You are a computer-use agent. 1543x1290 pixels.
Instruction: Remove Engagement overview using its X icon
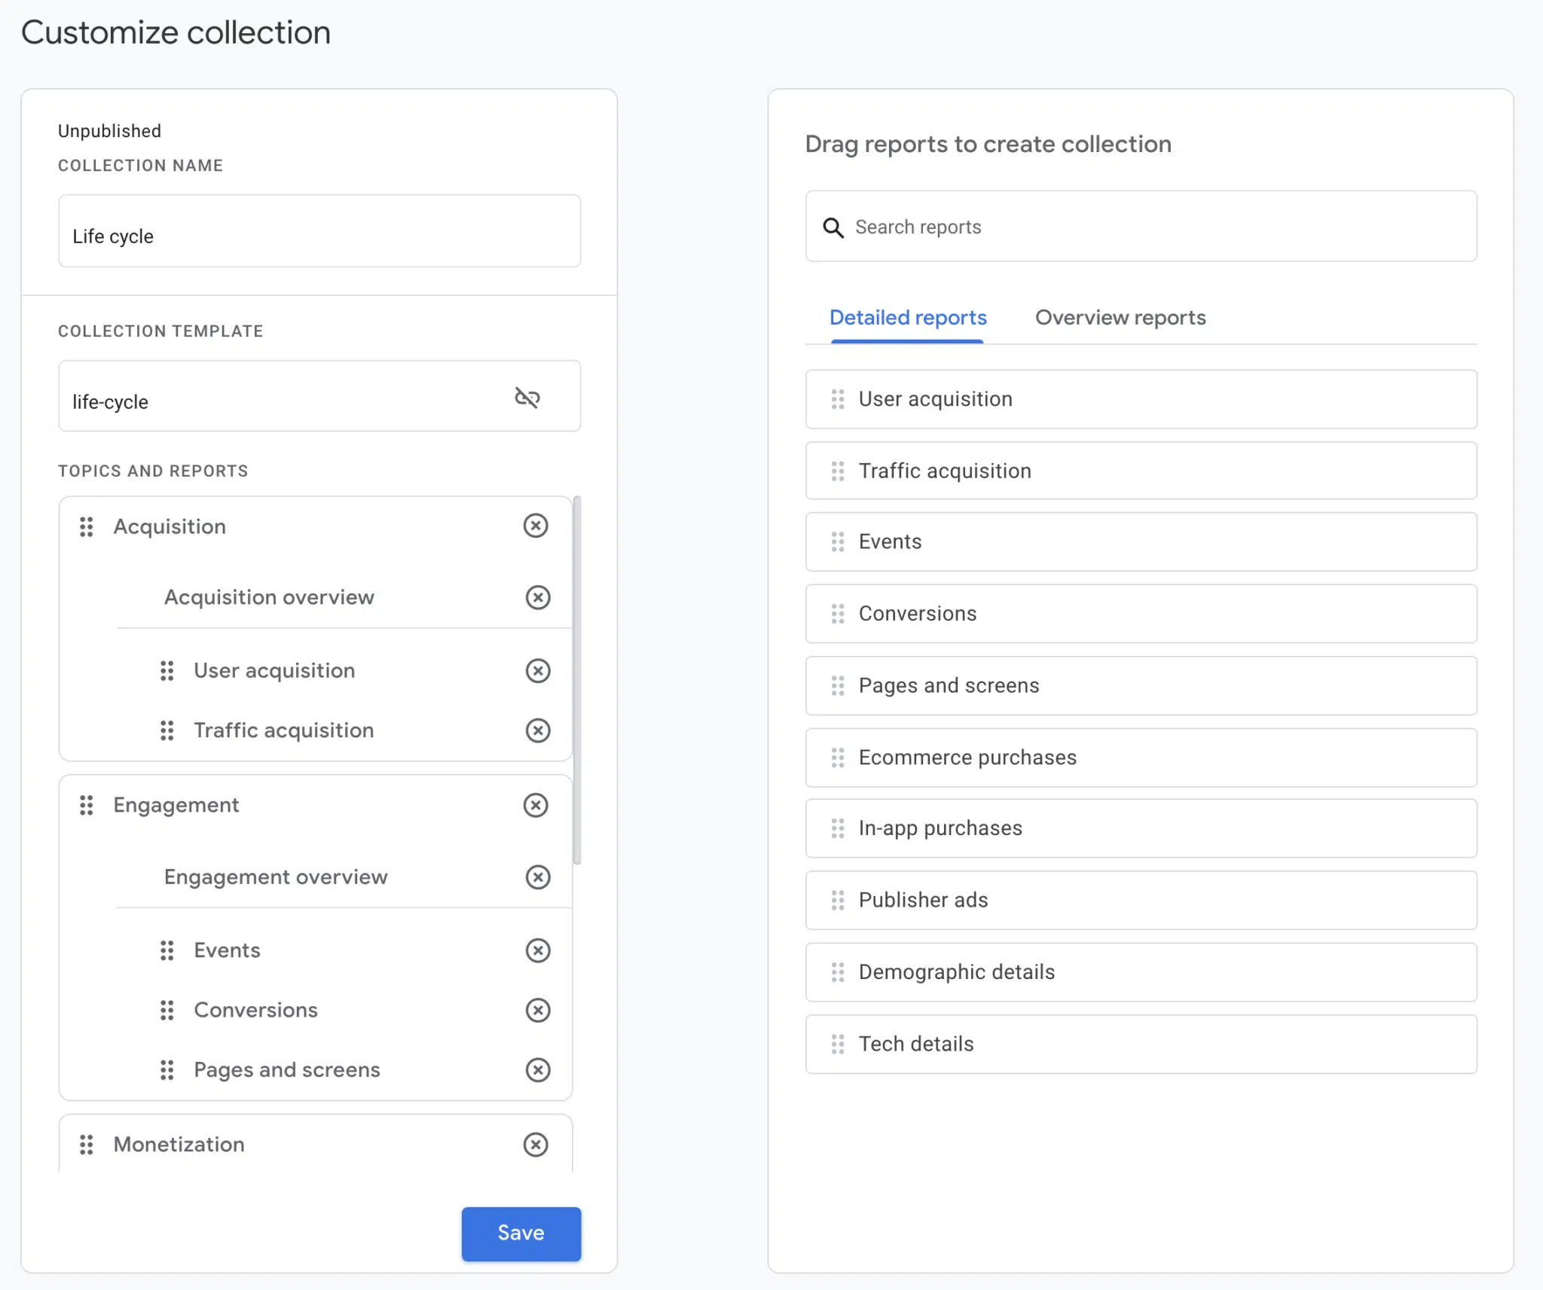[x=538, y=877]
